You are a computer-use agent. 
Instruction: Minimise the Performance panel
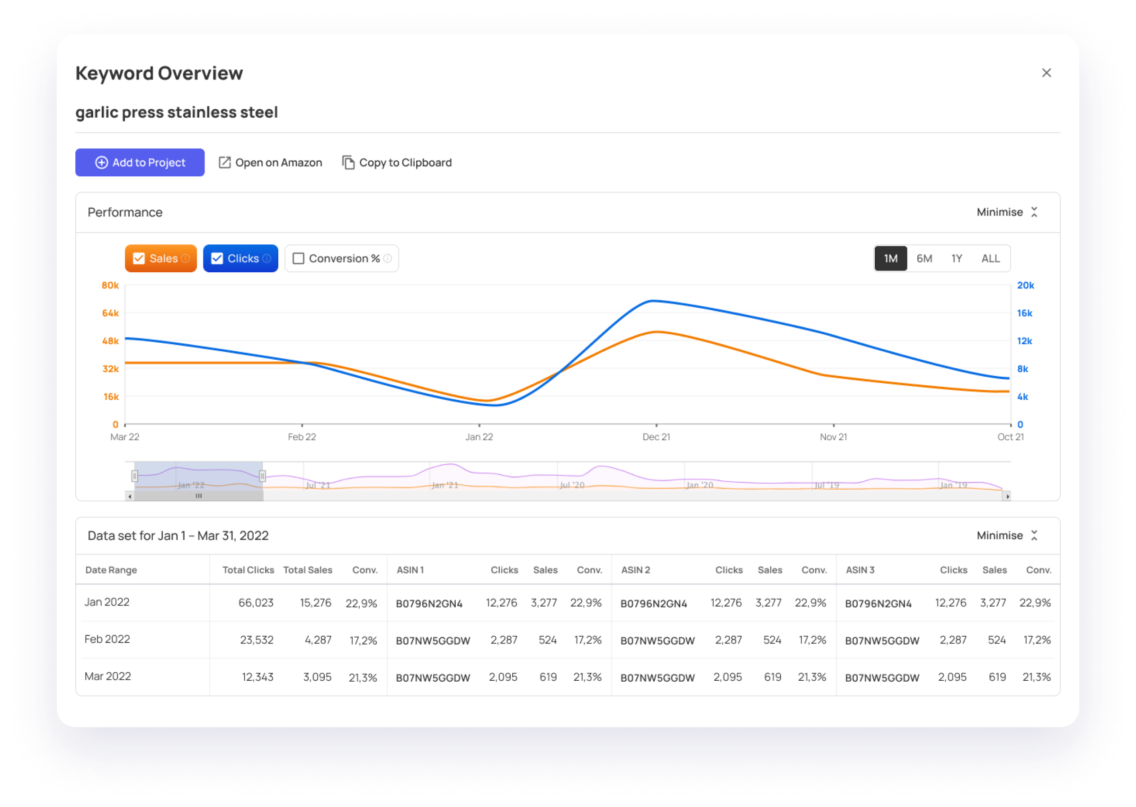pos(1007,212)
